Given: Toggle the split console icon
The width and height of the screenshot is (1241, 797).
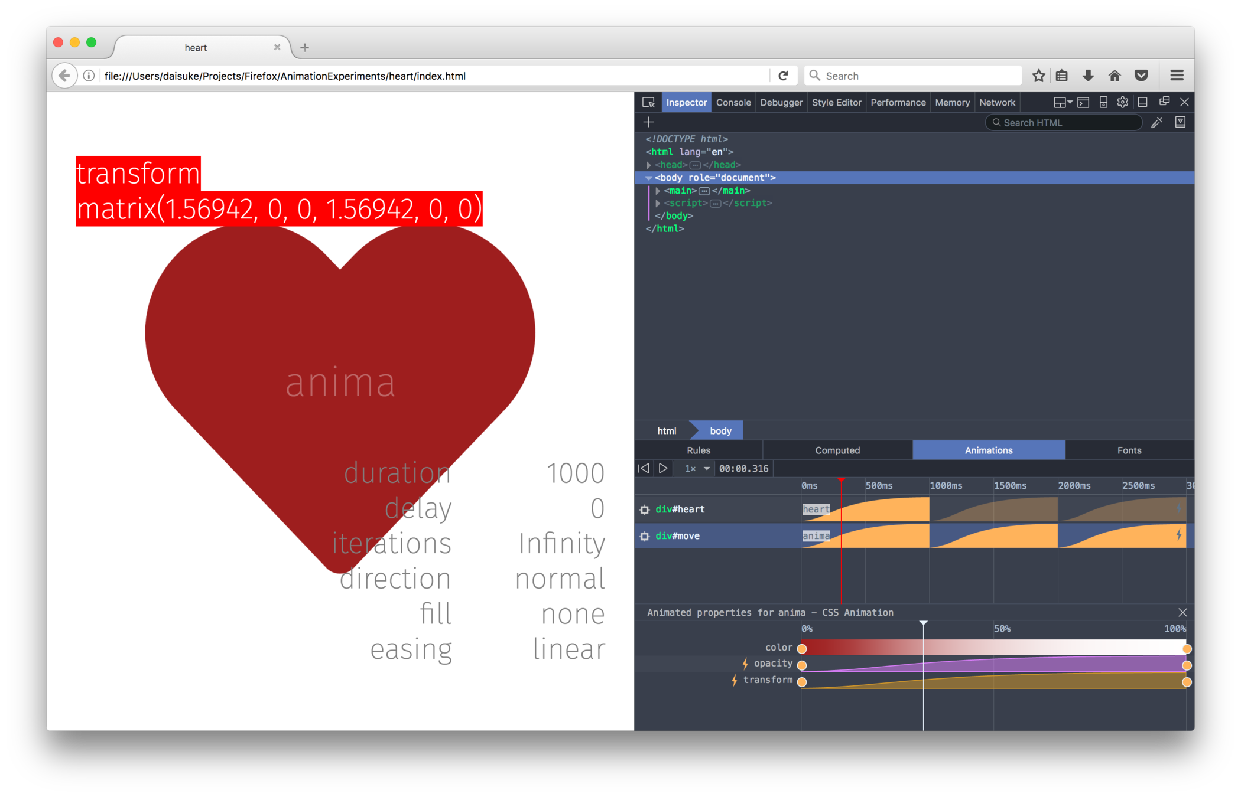Looking at the screenshot, I should coord(1083,103).
